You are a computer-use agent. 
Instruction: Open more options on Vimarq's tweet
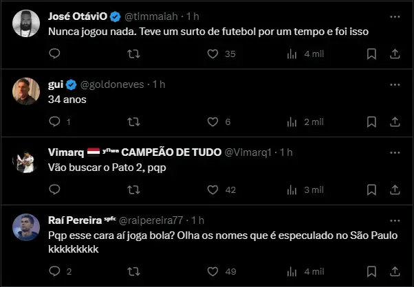pos(395,152)
